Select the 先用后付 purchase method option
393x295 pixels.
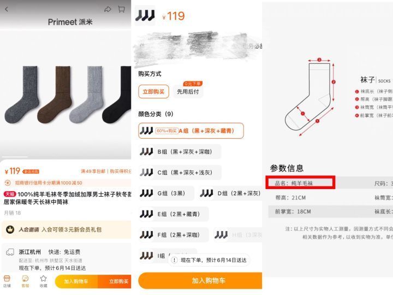(x=188, y=92)
